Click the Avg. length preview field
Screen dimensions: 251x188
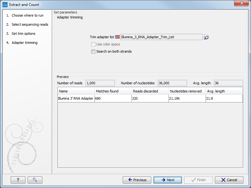(228, 83)
